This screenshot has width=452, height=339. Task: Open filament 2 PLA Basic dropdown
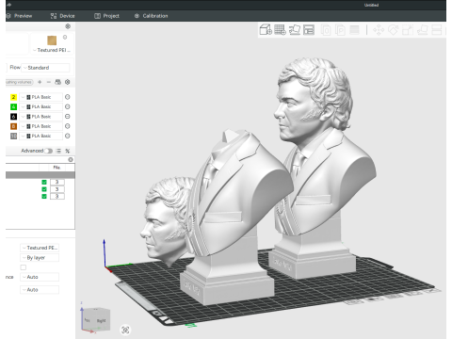(x=40, y=97)
